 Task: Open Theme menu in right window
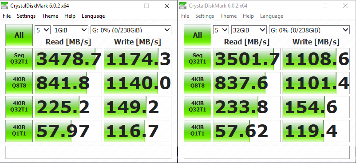(x=229, y=16)
